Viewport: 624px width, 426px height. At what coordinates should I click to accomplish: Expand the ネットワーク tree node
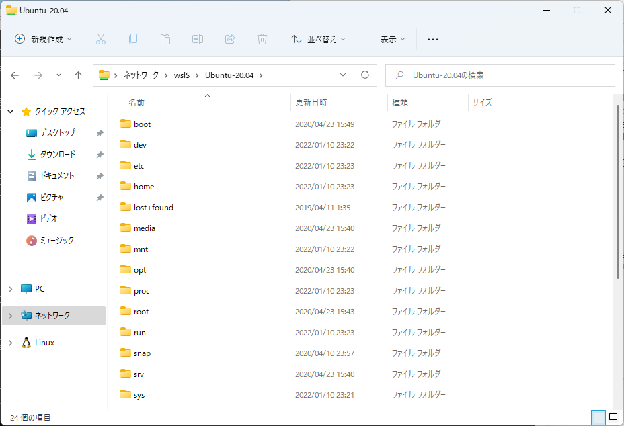point(11,316)
